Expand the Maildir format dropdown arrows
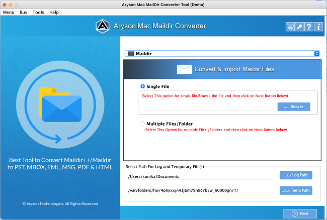Image resolution: width=327 pixels, height=220 pixels. tap(316, 53)
